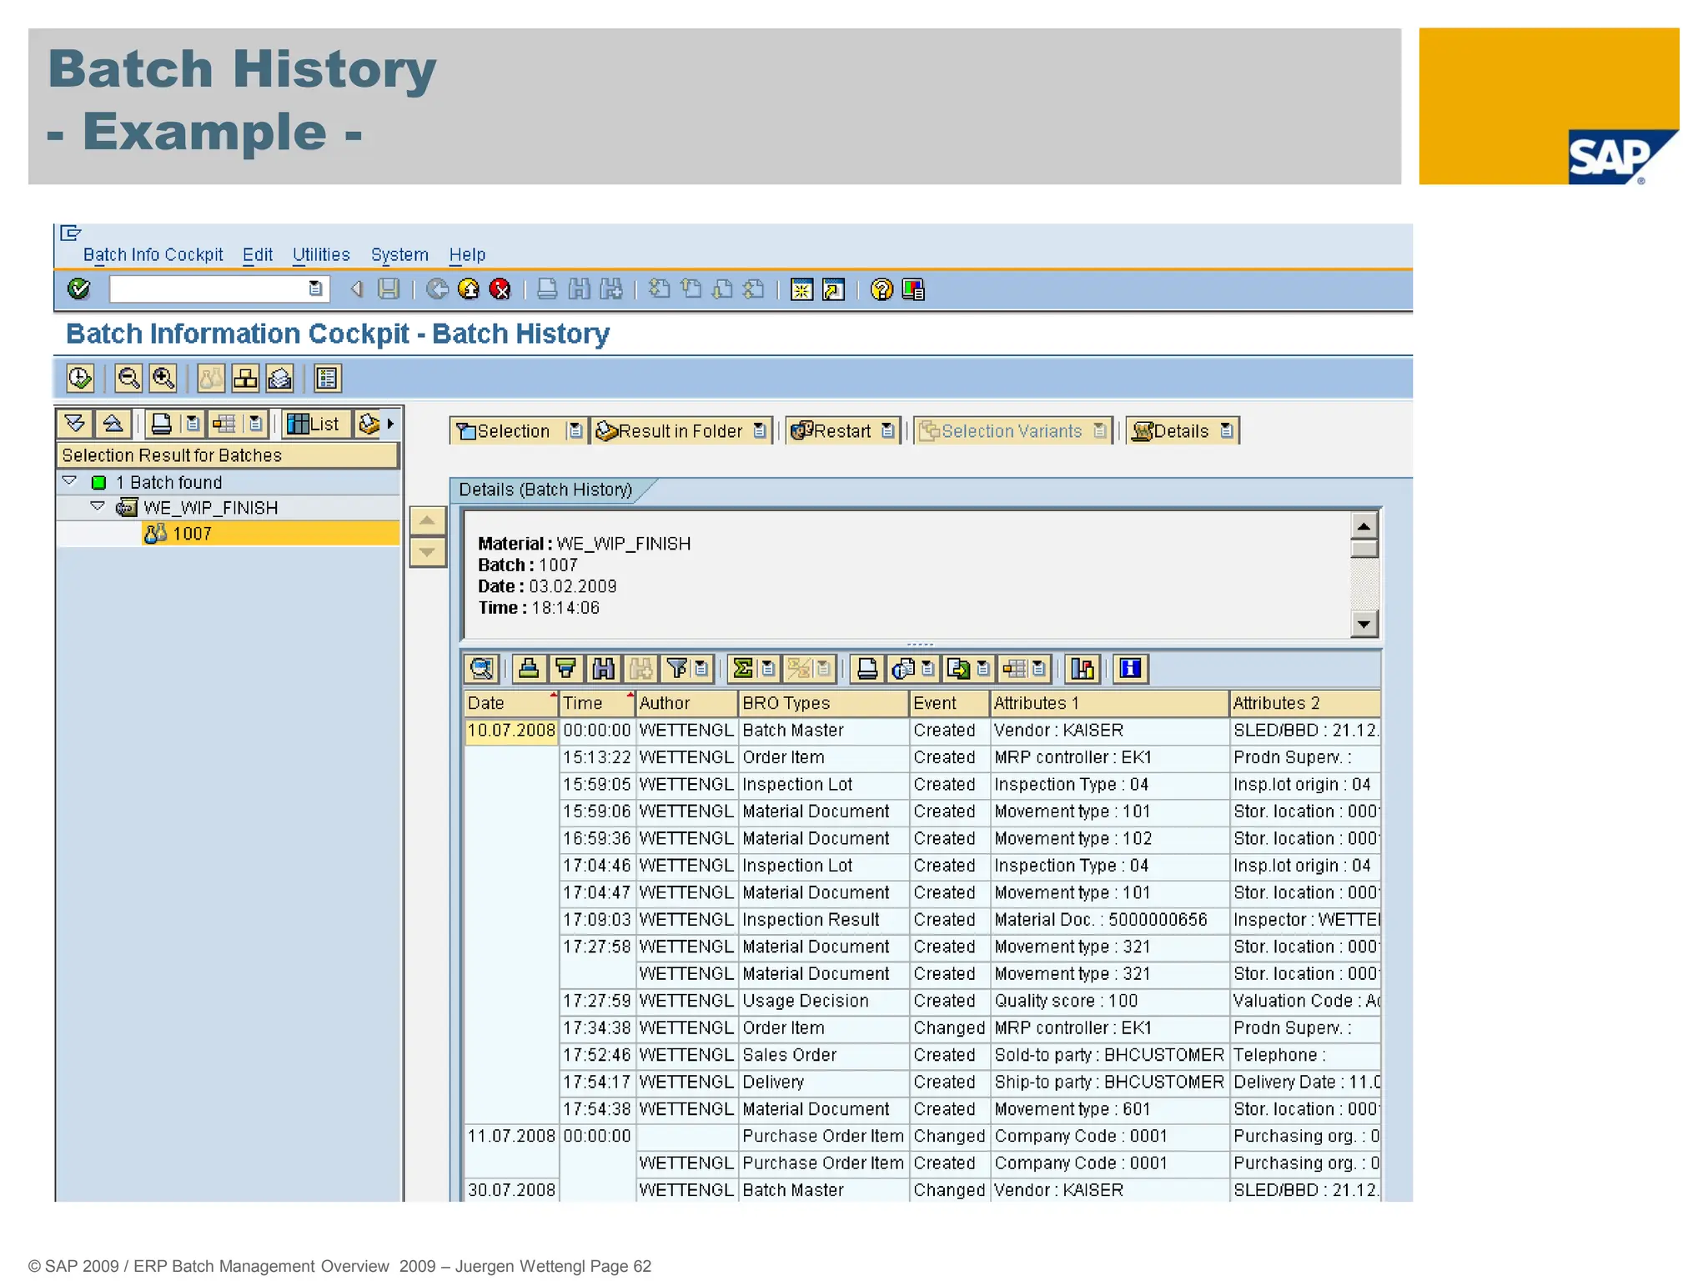Select the Details (Batch History) tab
This screenshot has width=1708, height=1281.
point(546,490)
